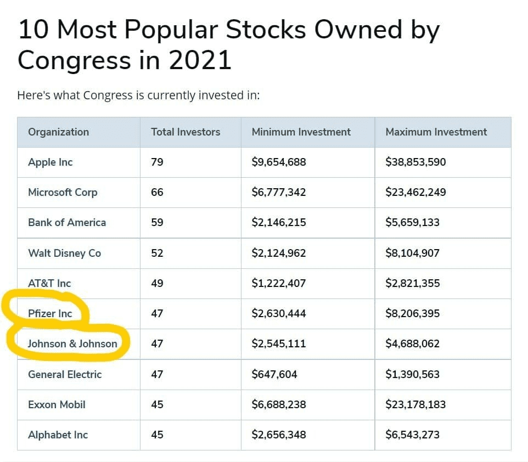This screenshot has width=528, height=462.
Task: Open the circled Johnson & Johnson link
Action: click(x=72, y=344)
